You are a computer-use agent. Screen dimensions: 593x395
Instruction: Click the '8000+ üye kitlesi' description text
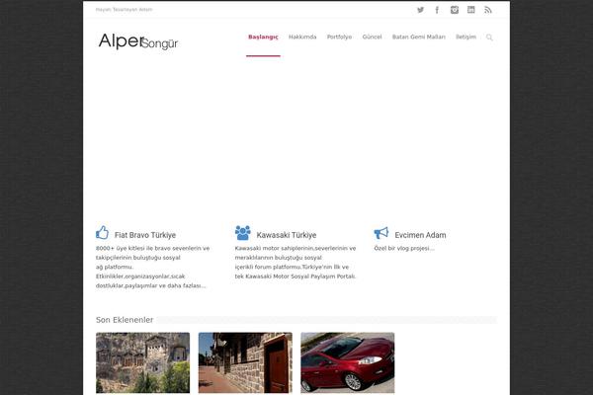[152, 267]
